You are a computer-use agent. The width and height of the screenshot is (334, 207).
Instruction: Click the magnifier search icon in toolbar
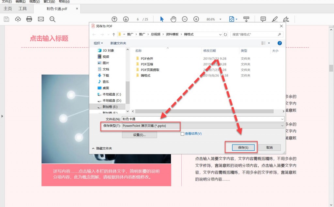point(53,19)
